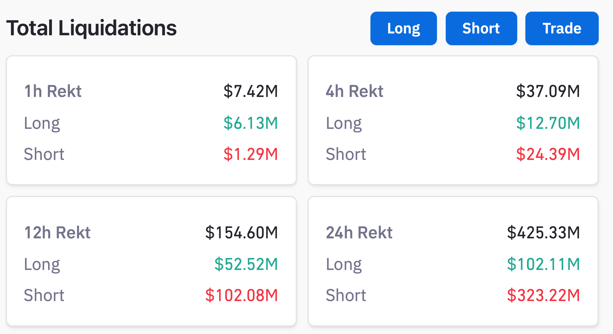This screenshot has width=613, height=334.
Task: Click the 1h Short amount $1.29M
Action: pos(251,154)
